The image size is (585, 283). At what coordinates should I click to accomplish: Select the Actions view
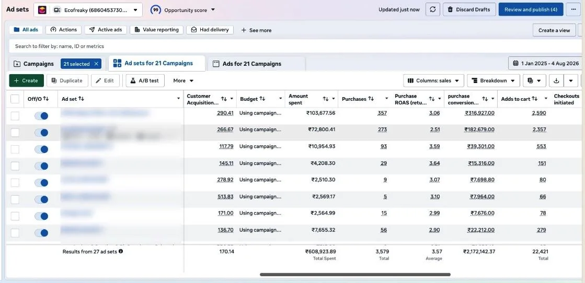(63, 30)
